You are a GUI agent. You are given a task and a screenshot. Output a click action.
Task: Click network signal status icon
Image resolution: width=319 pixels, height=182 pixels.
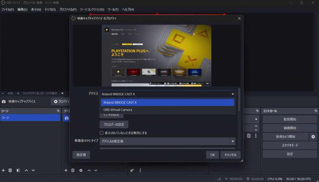pos(219,179)
